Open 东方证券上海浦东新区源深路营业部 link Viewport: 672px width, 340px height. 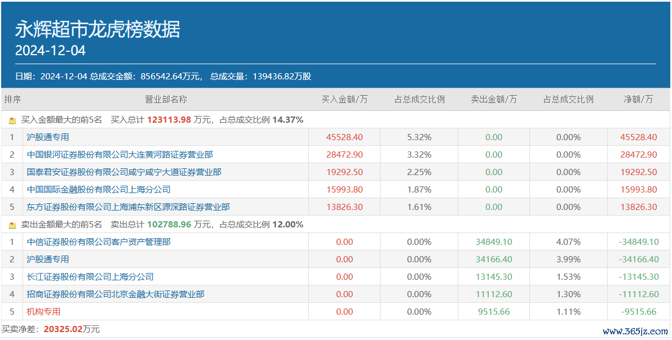[x=128, y=207]
